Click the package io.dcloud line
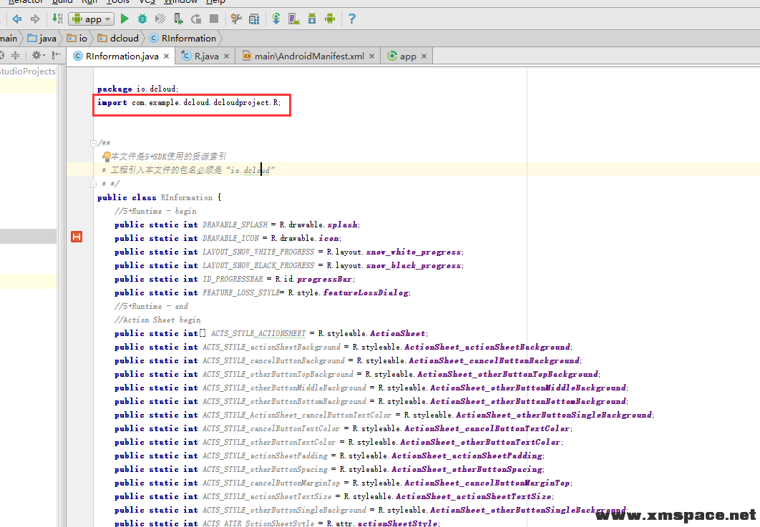760x527 pixels. pyautogui.click(x=137, y=89)
